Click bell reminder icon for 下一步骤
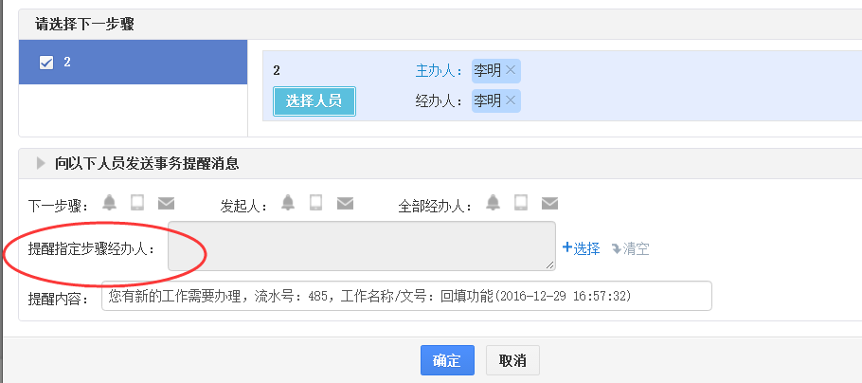 tap(110, 202)
